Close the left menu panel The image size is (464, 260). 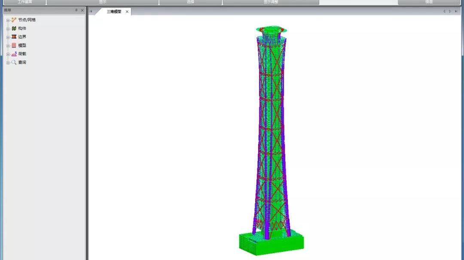82,10
